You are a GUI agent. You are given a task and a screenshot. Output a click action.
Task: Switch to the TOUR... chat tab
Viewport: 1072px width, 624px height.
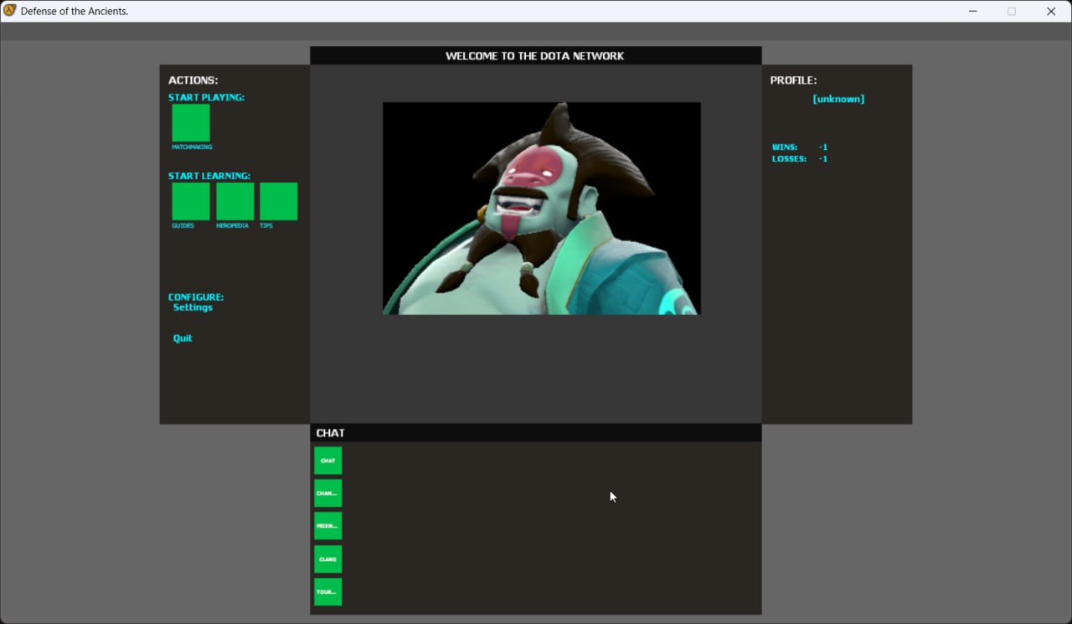(328, 591)
